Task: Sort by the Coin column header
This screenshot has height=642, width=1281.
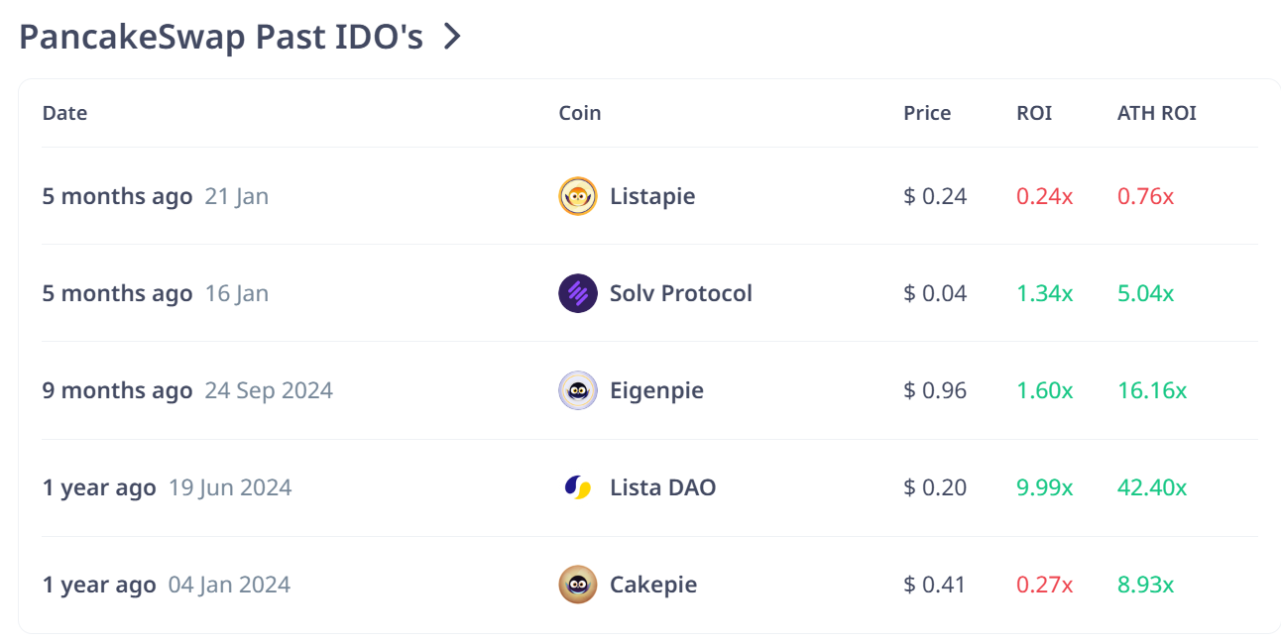Action: (x=580, y=113)
